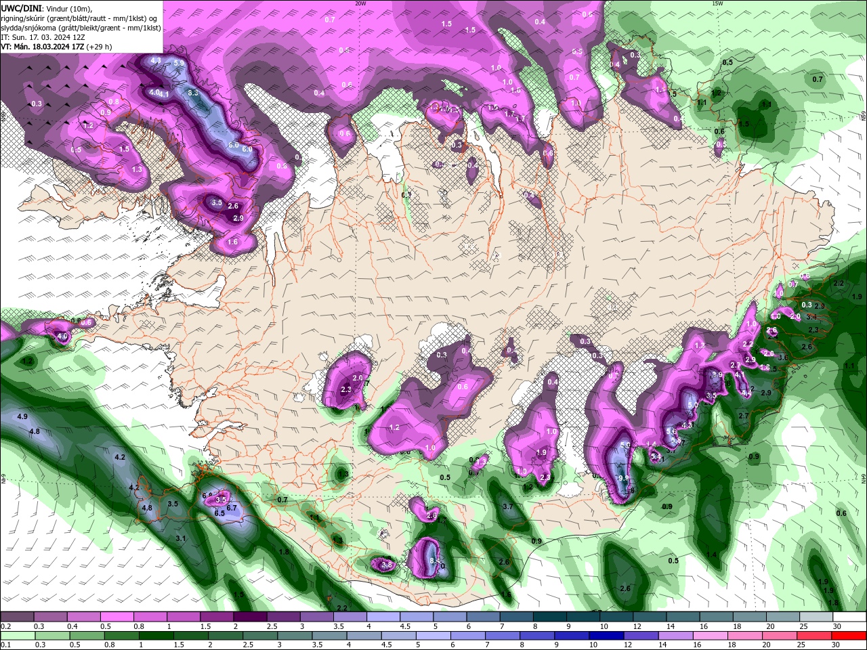Click the title line 'UWC/DINI: Vindur (10m),'
Image resolution: width=867 pixels, height=650 pixels.
45,8
